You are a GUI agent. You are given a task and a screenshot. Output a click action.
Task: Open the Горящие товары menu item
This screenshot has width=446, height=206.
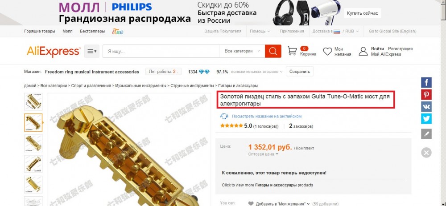(40, 31)
